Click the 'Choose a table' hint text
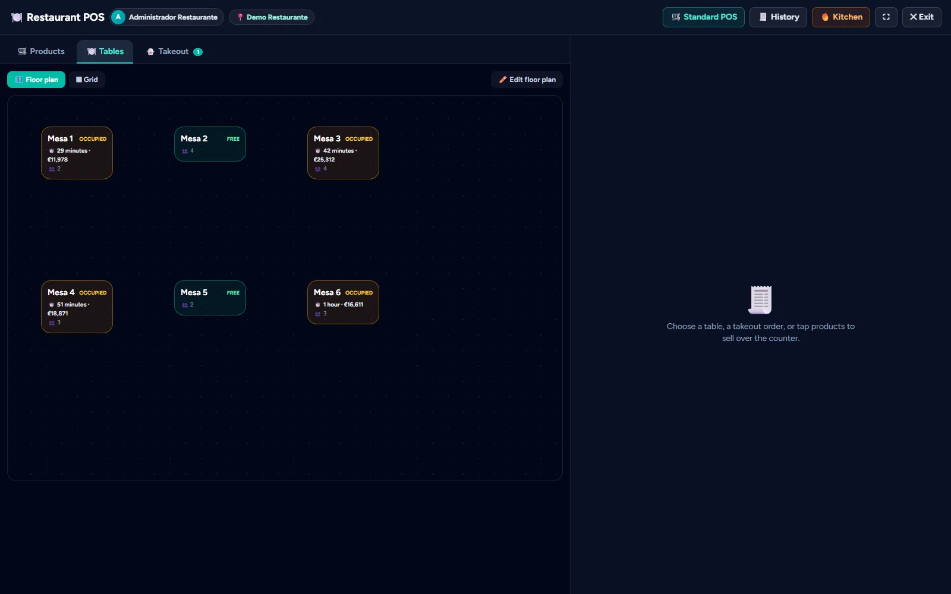Image resolution: width=951 pixels, height=594 pixels. [761, 332]
